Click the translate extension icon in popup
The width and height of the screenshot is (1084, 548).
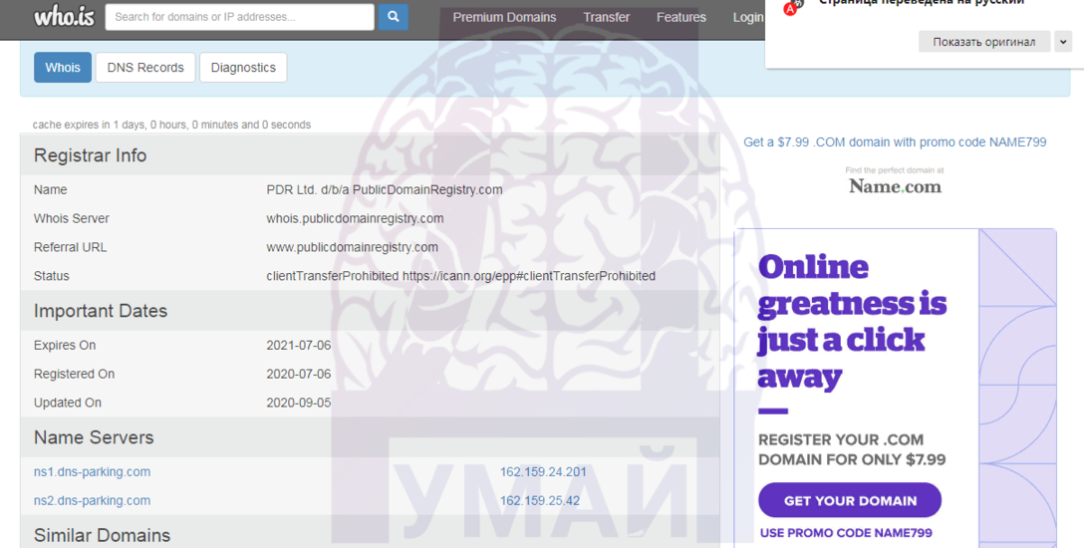[791, 8]
